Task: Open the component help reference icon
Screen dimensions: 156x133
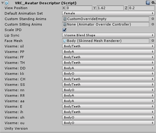Action: [x=148, y=3]
